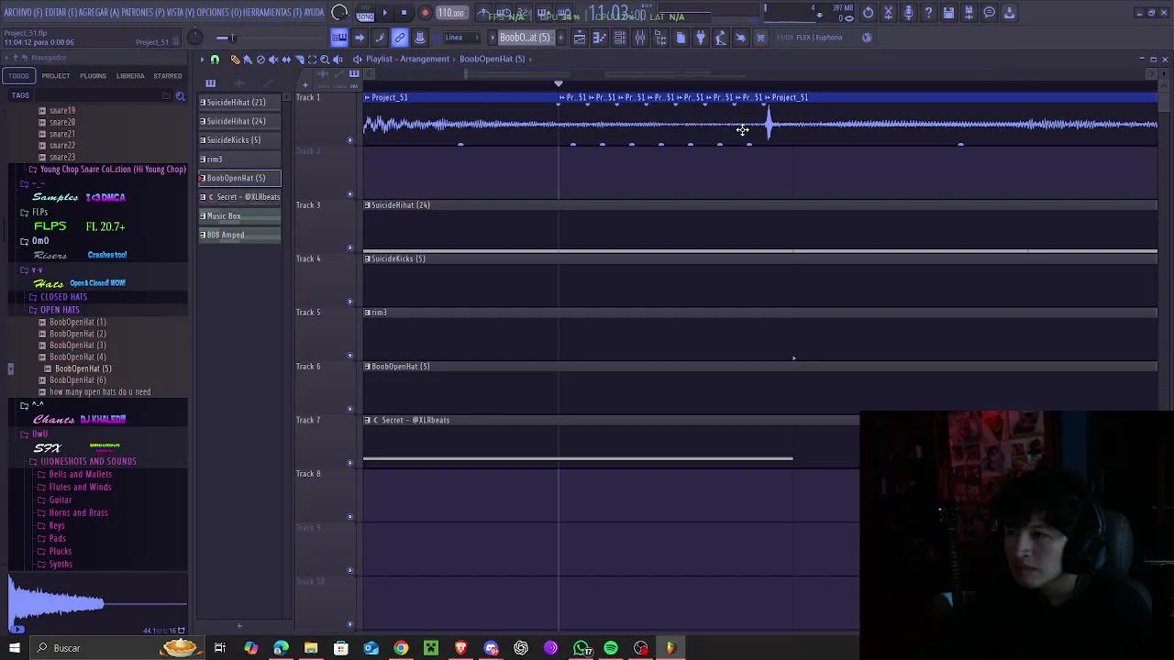The height and width of the screenshot is (660, 1174).
Task: Select the playlist pencil draw tool
Action: click(235, 60)
